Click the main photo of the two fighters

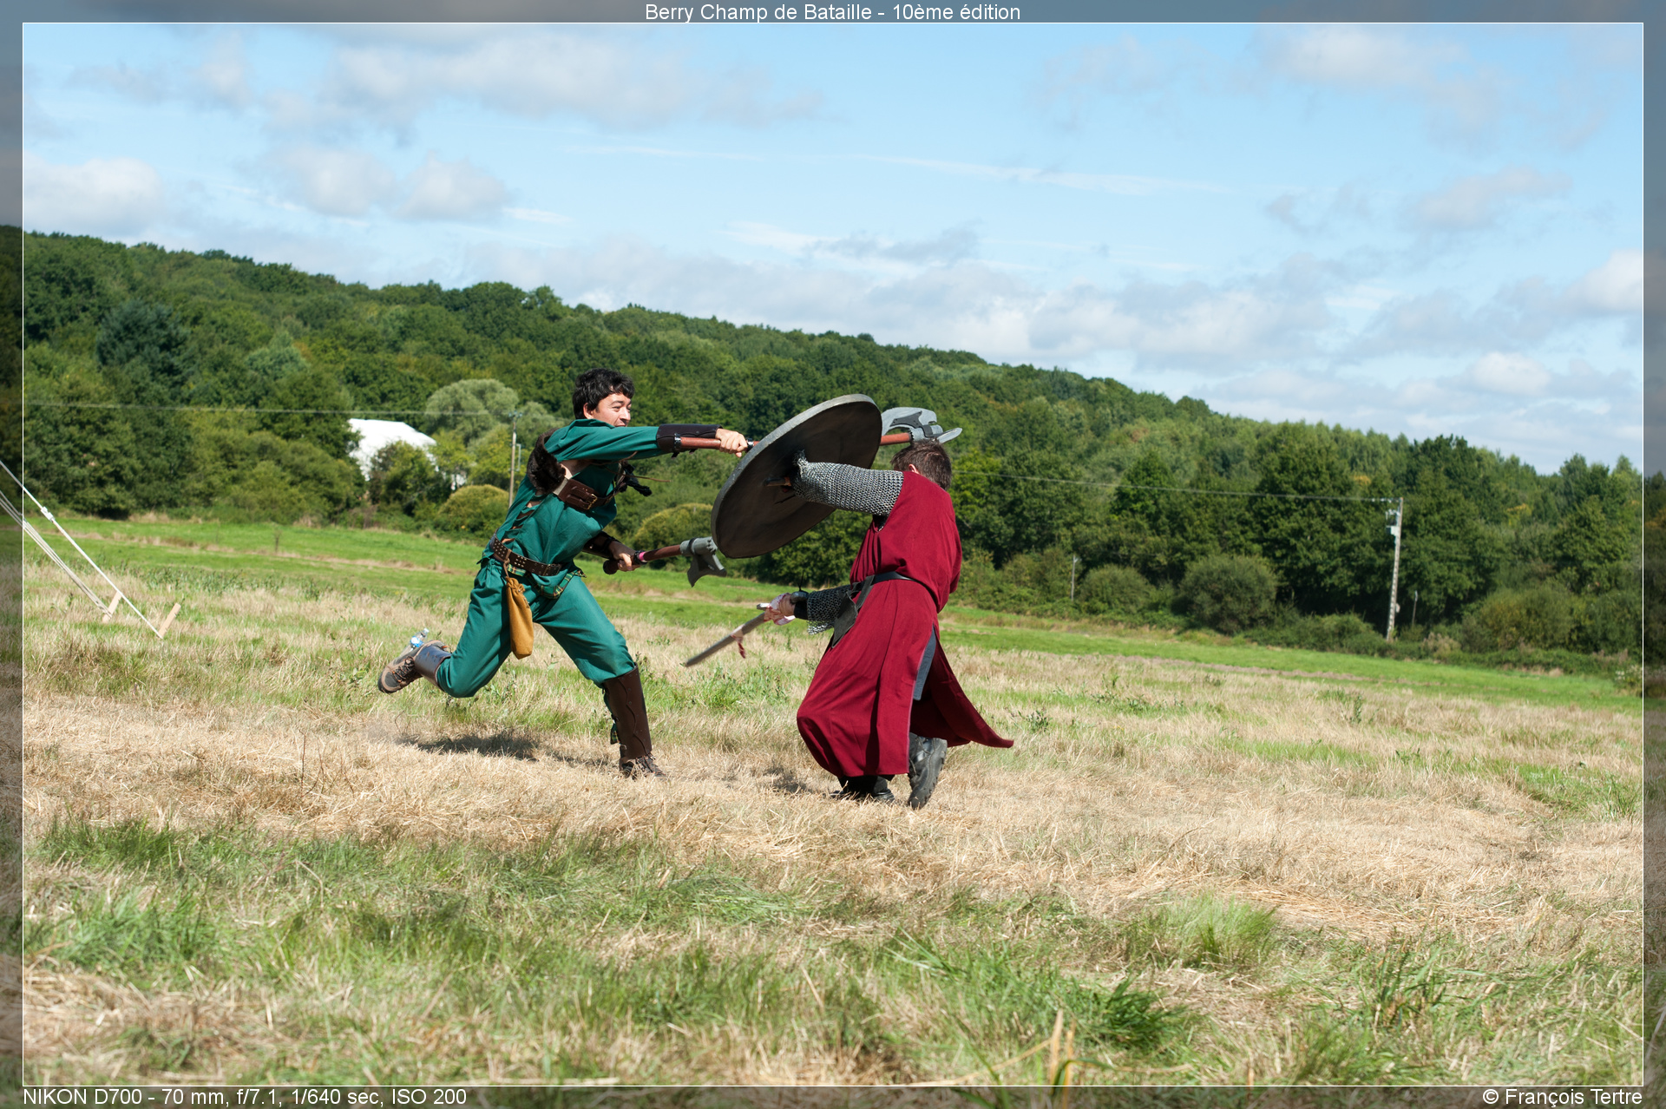tap(833, 554)
